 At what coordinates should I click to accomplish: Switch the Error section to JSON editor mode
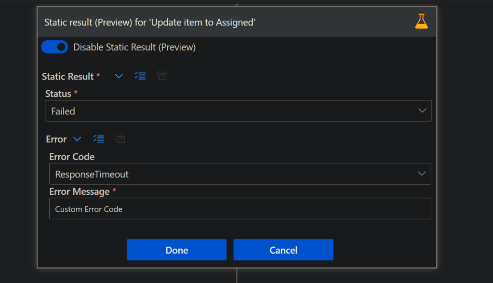pyautogui.click(x=120, y=139)
